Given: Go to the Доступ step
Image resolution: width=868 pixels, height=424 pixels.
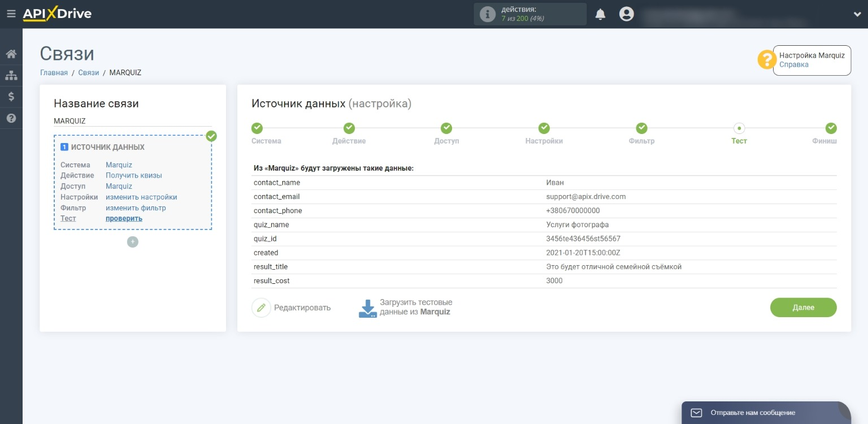Looking at the screenshot, I should 446,128.
